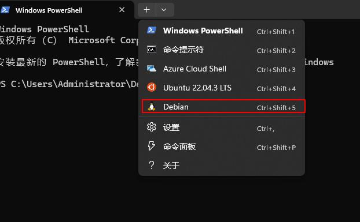Click the Command Prompt icon in menu
This screenshot has height=222, width=360.
click(x=152, y=50)
